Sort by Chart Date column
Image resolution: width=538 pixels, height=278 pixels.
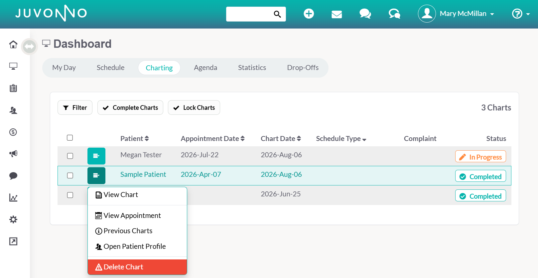click(x=281, y=139)
